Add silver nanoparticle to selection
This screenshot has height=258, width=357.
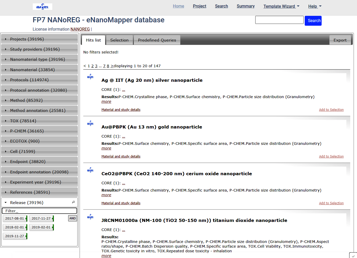pos(331,110)
